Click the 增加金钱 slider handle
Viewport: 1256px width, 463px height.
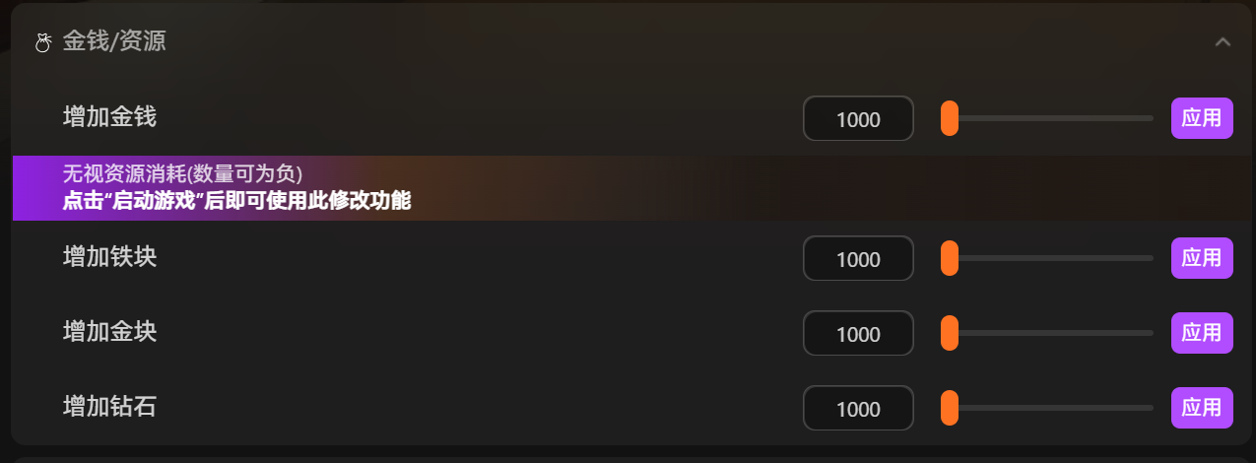point(950,118)
